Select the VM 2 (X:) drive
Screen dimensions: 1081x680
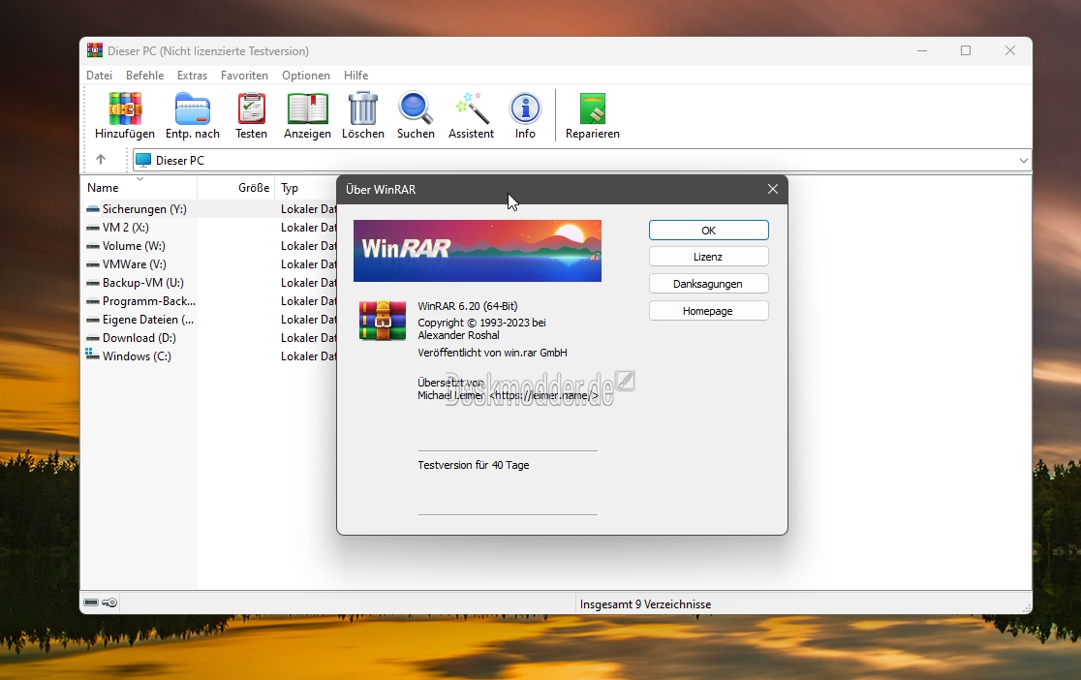coord(126,228)
